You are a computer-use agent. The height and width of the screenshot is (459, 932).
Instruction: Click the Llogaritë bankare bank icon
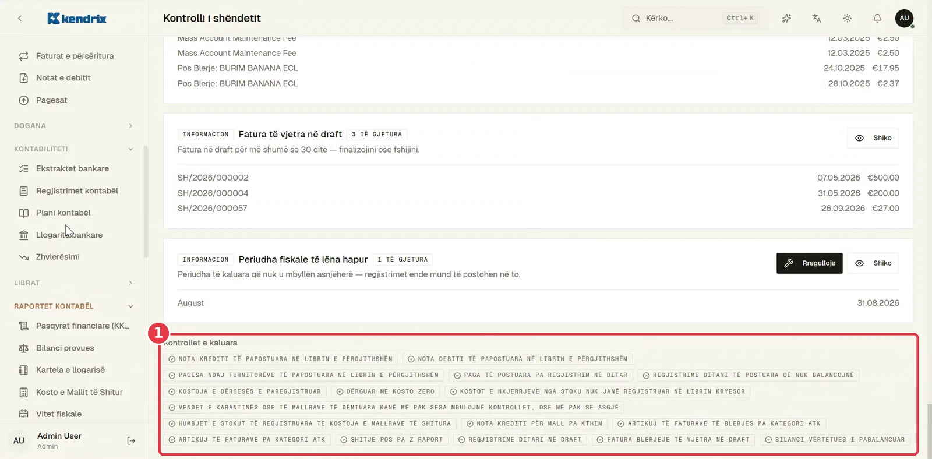[24, 235]
